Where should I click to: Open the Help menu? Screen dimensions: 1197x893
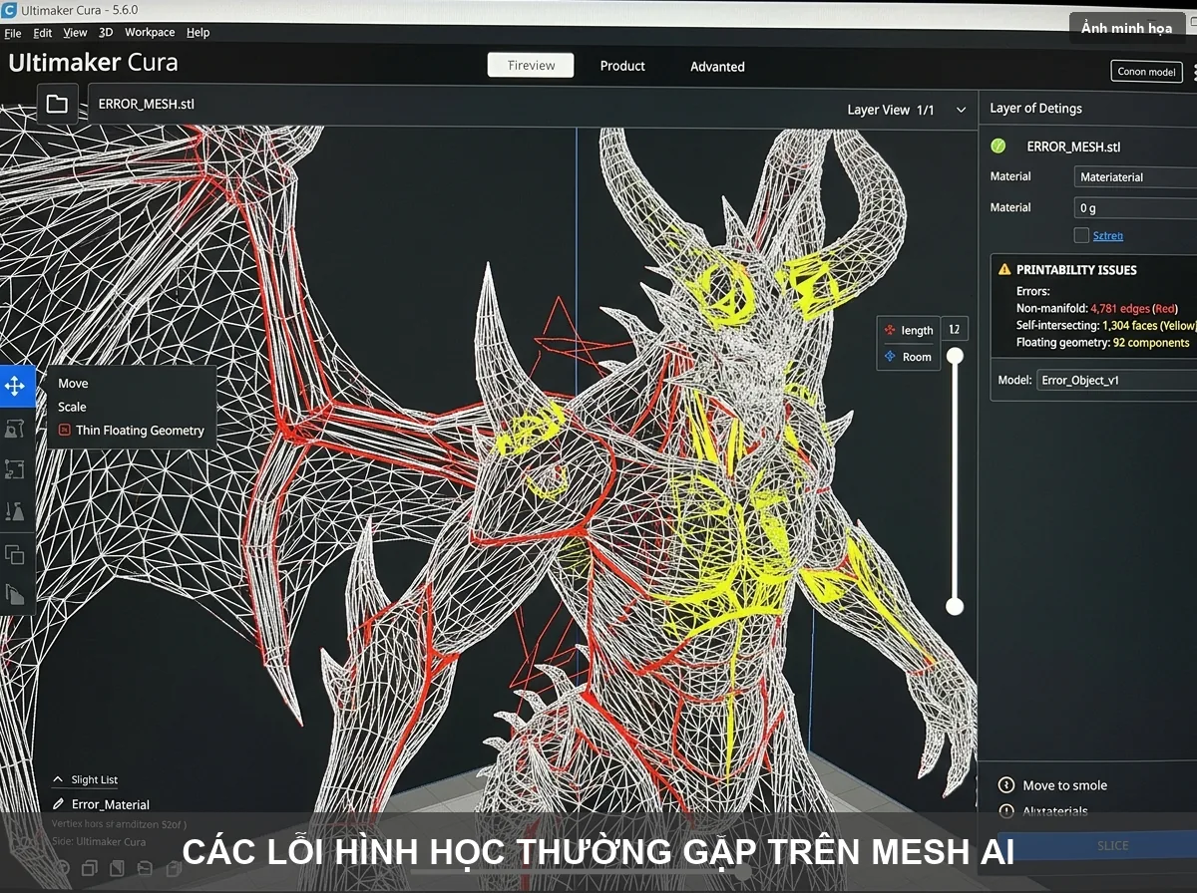199,32
